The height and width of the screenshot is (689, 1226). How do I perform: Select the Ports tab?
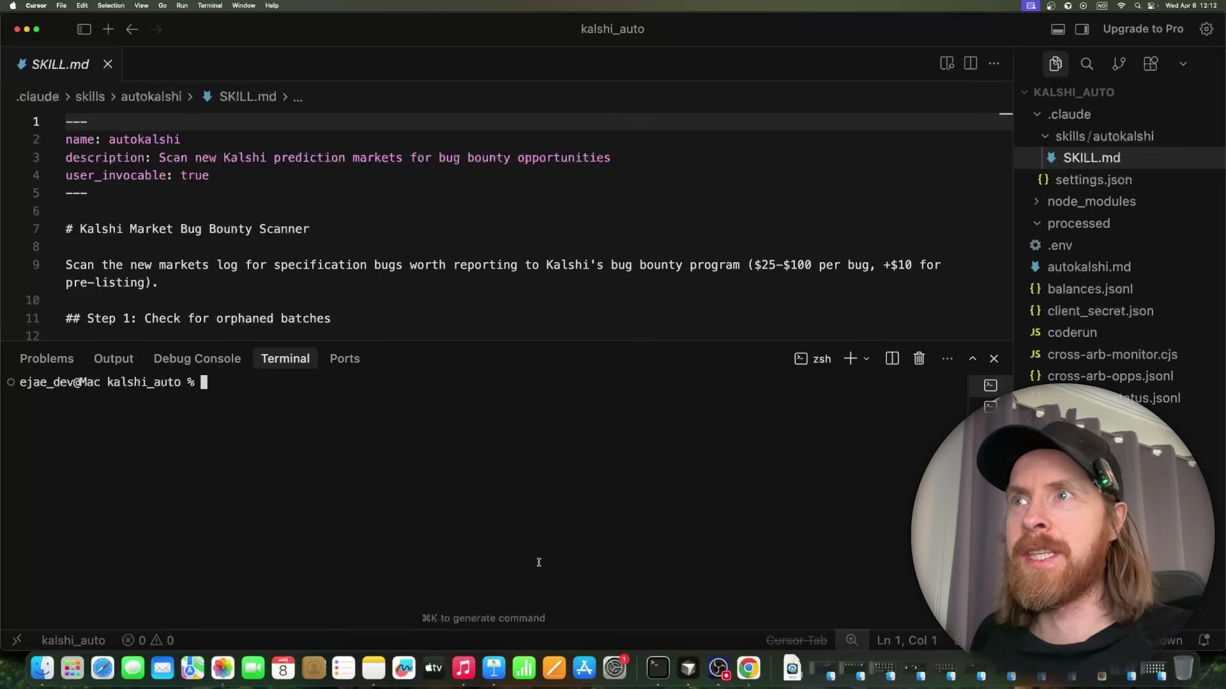[345, 359]
